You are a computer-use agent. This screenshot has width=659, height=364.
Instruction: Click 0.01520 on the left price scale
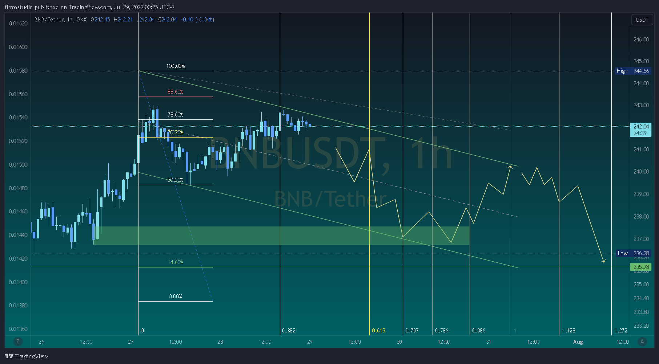(18, 141)
